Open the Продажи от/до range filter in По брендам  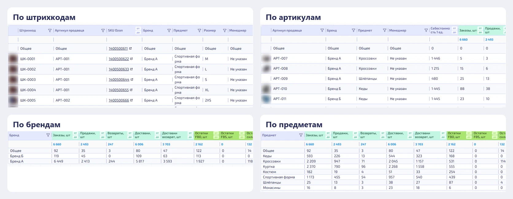103,135
